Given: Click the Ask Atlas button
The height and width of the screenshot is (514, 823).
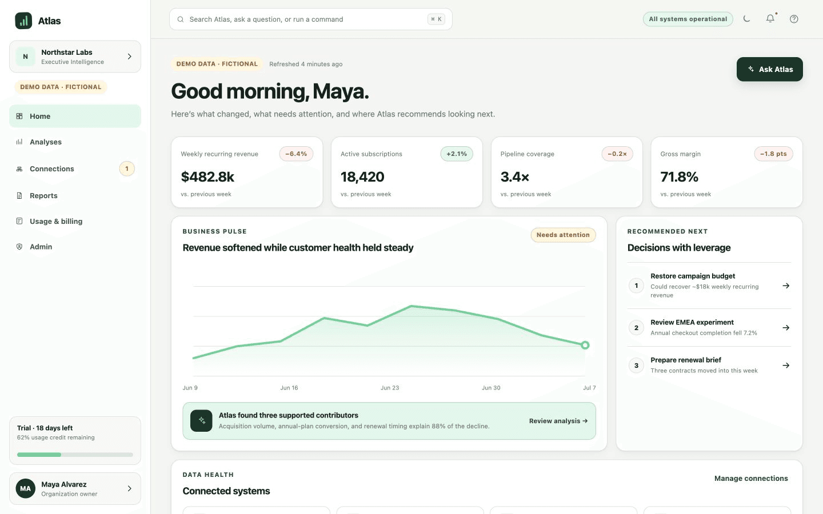Looking at the screenshot, I should click(x=769, y=69).
